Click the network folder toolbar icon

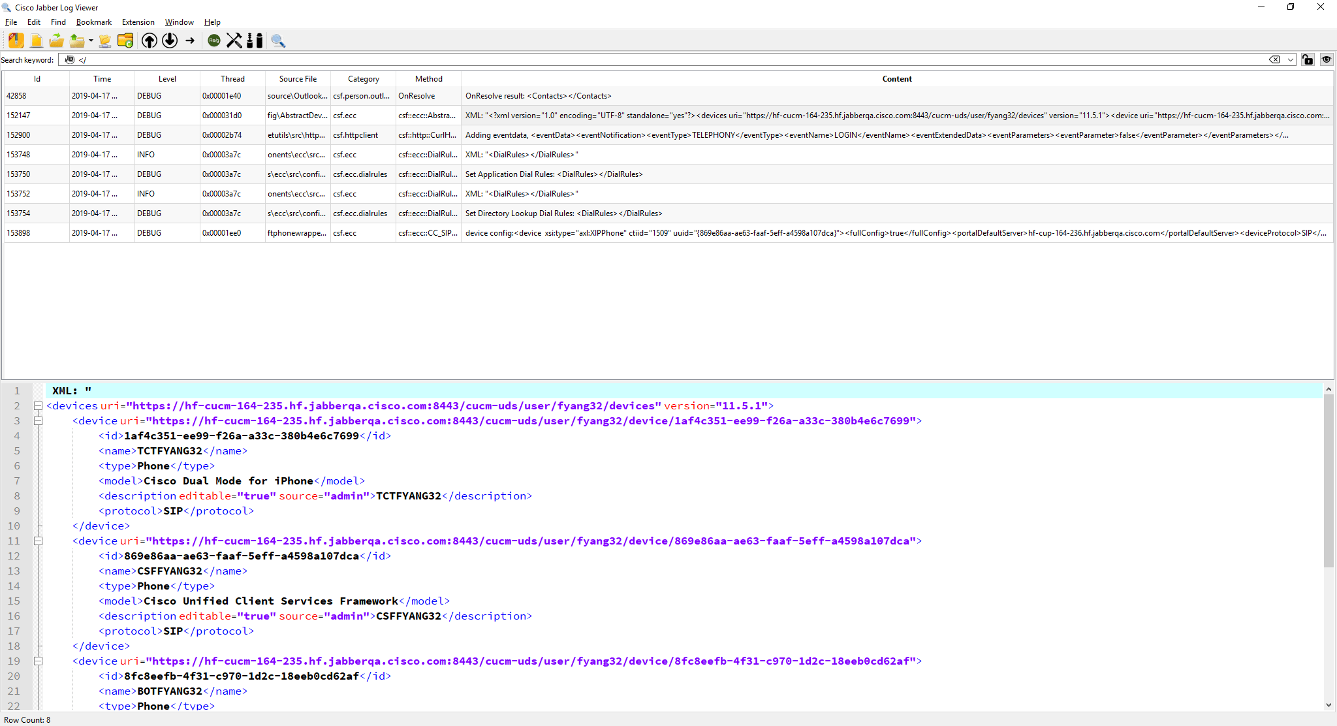(x=104, y=40)
